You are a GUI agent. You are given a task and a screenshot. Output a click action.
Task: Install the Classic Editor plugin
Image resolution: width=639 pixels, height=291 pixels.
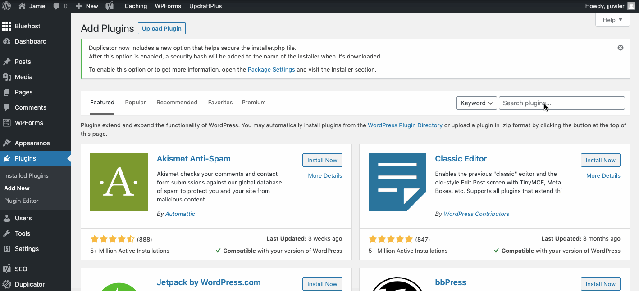[x=600, y=160]
